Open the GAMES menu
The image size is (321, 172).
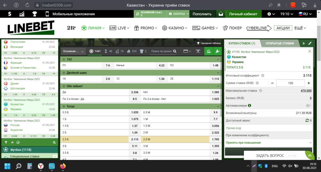pyautogui.click(x=205, y=28)
